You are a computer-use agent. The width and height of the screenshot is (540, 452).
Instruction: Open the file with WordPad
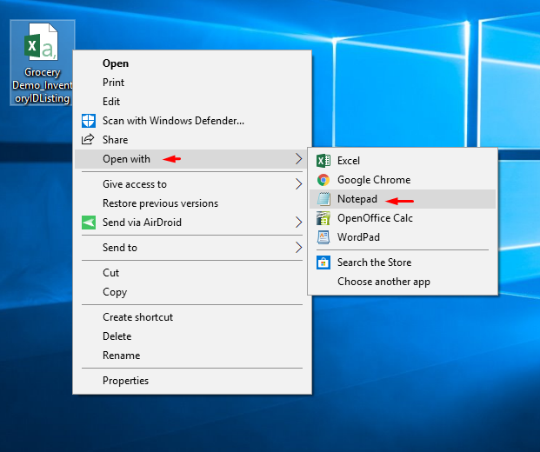403,237
